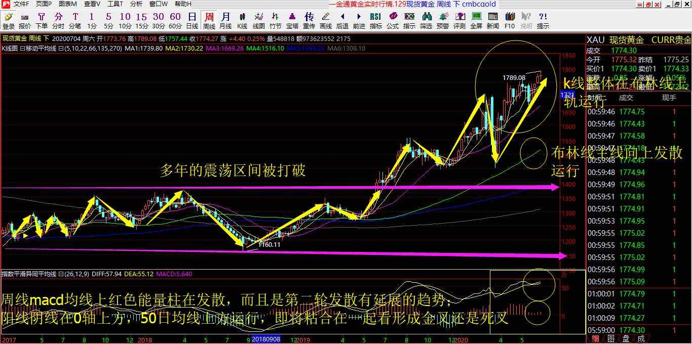
Task: Select the 15分 period icon
Action: (142, 21)
